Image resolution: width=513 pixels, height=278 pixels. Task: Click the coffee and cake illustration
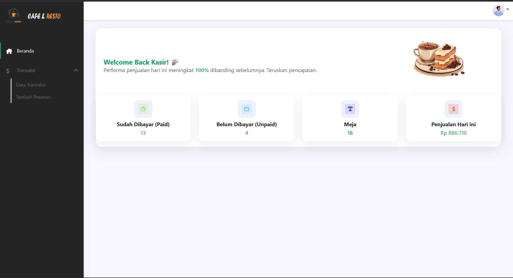pos(439,59)
